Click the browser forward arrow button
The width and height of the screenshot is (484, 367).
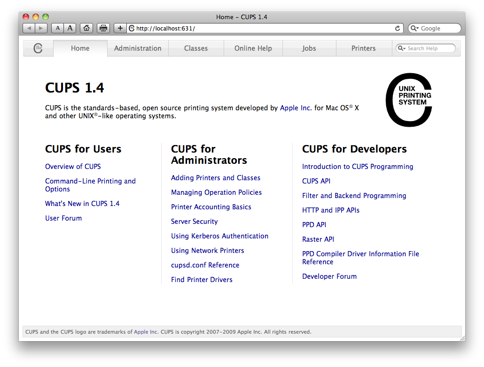[41, 28]
